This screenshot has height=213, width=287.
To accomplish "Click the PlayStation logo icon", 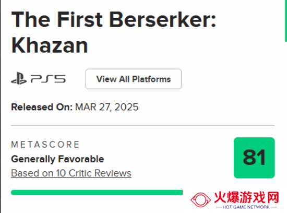I will point(19,78).
